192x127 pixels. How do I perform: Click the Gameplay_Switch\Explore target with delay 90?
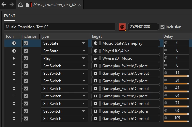click(x=125, y=111)
